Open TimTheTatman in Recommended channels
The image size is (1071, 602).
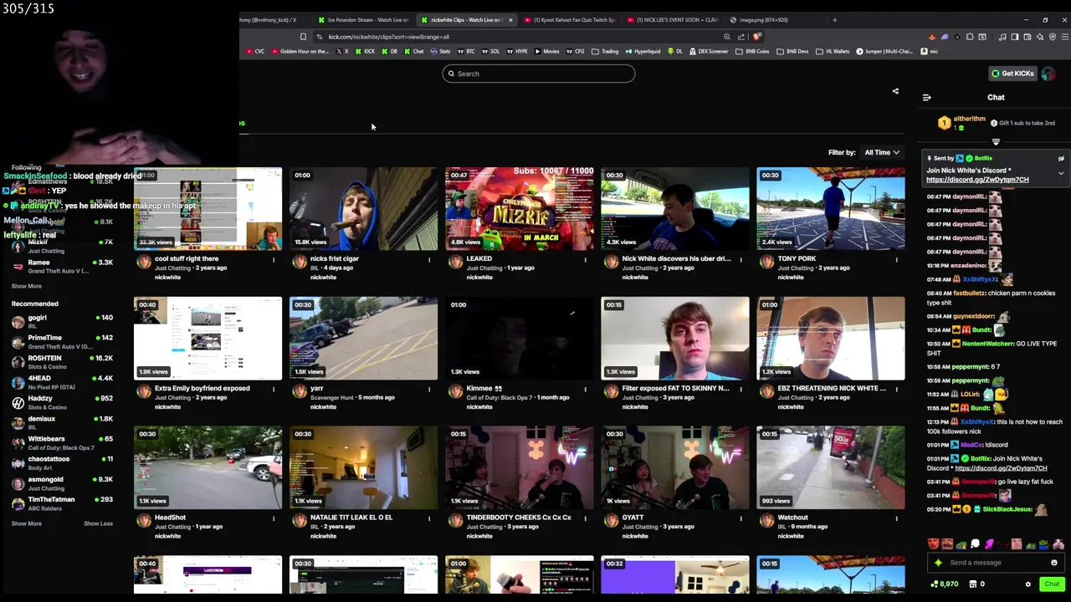[62, 503]
